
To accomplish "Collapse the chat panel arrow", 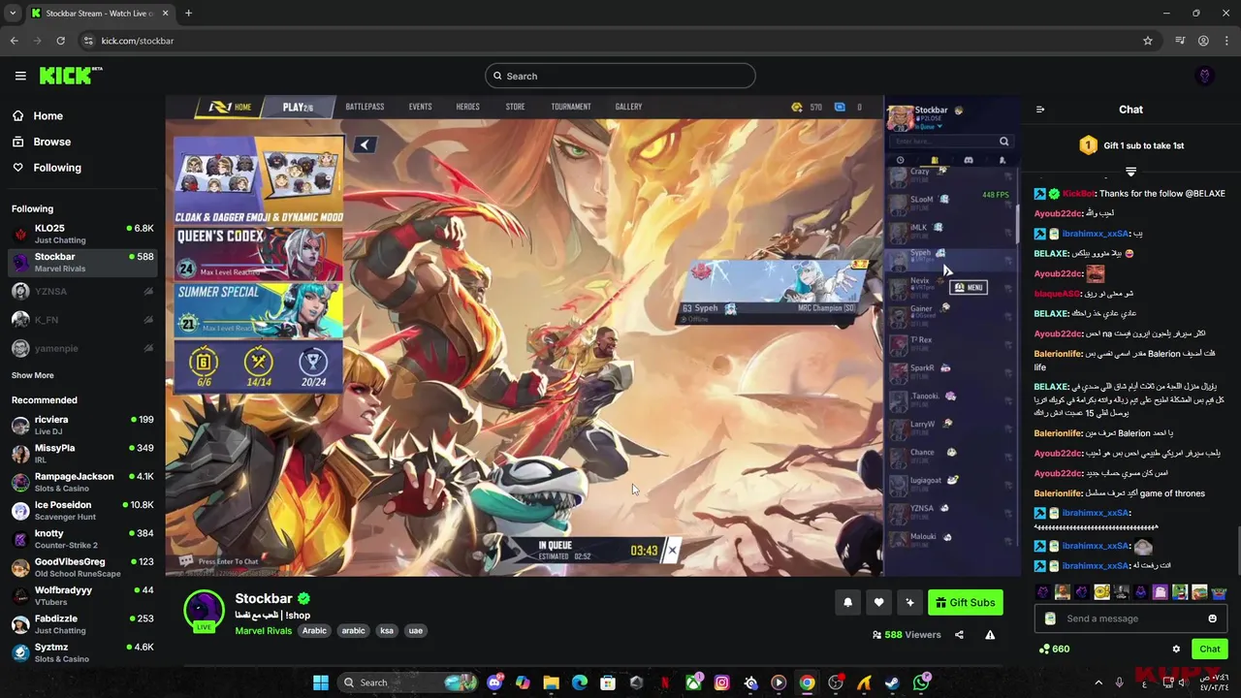I will point(1040,110).
